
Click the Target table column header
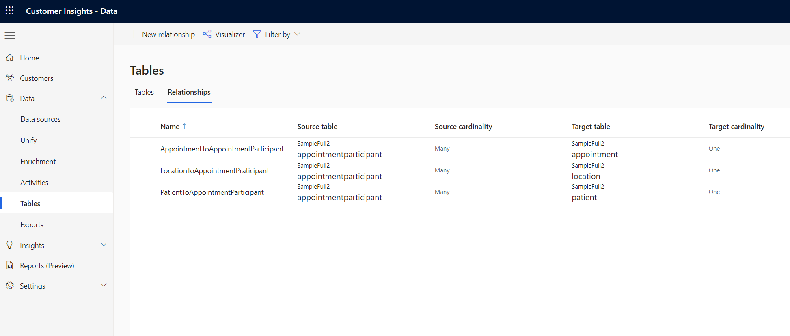[x=591, y=127]
